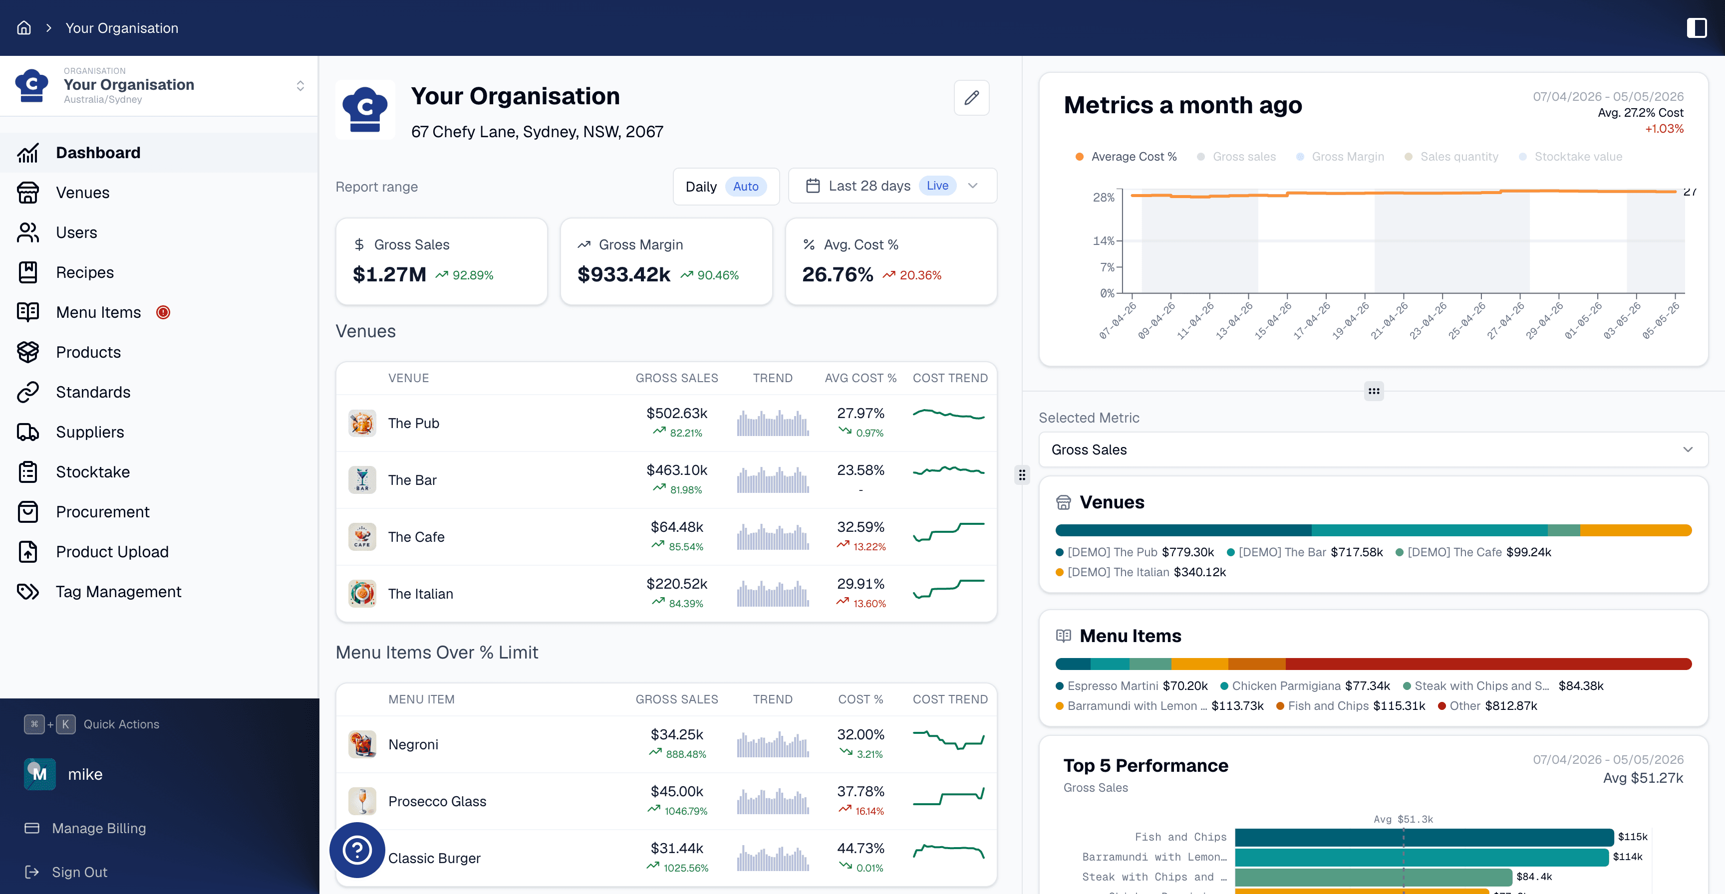Open the Last 28 days range dropdown
The height and width of the screenshot is (894, 1725).
click(x=892, y=186)
